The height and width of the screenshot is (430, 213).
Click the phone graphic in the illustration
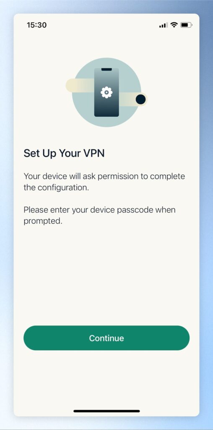tap(106, 92)
